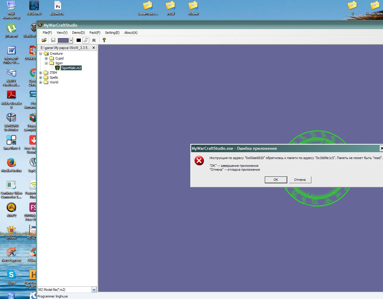Click Отмена to debug the application
383x299 pixels.
300,180
